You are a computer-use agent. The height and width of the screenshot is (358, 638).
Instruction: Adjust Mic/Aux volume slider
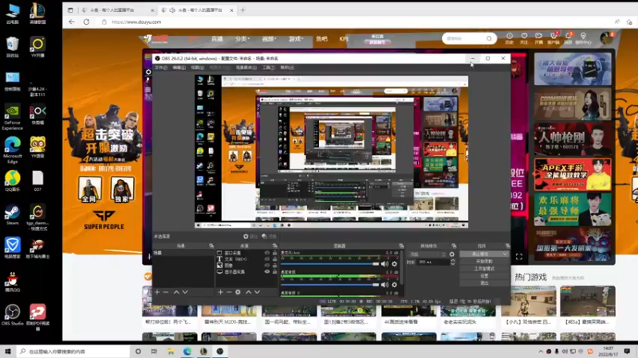point(330,264)
